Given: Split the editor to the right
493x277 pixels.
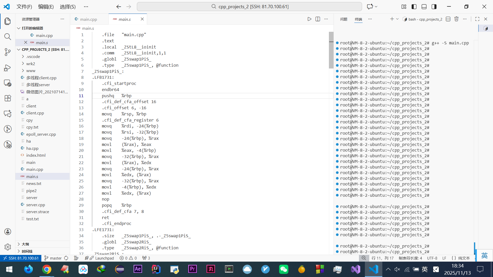Looking at the screenshot, I should pyautogui.click(x=318, y=19).
